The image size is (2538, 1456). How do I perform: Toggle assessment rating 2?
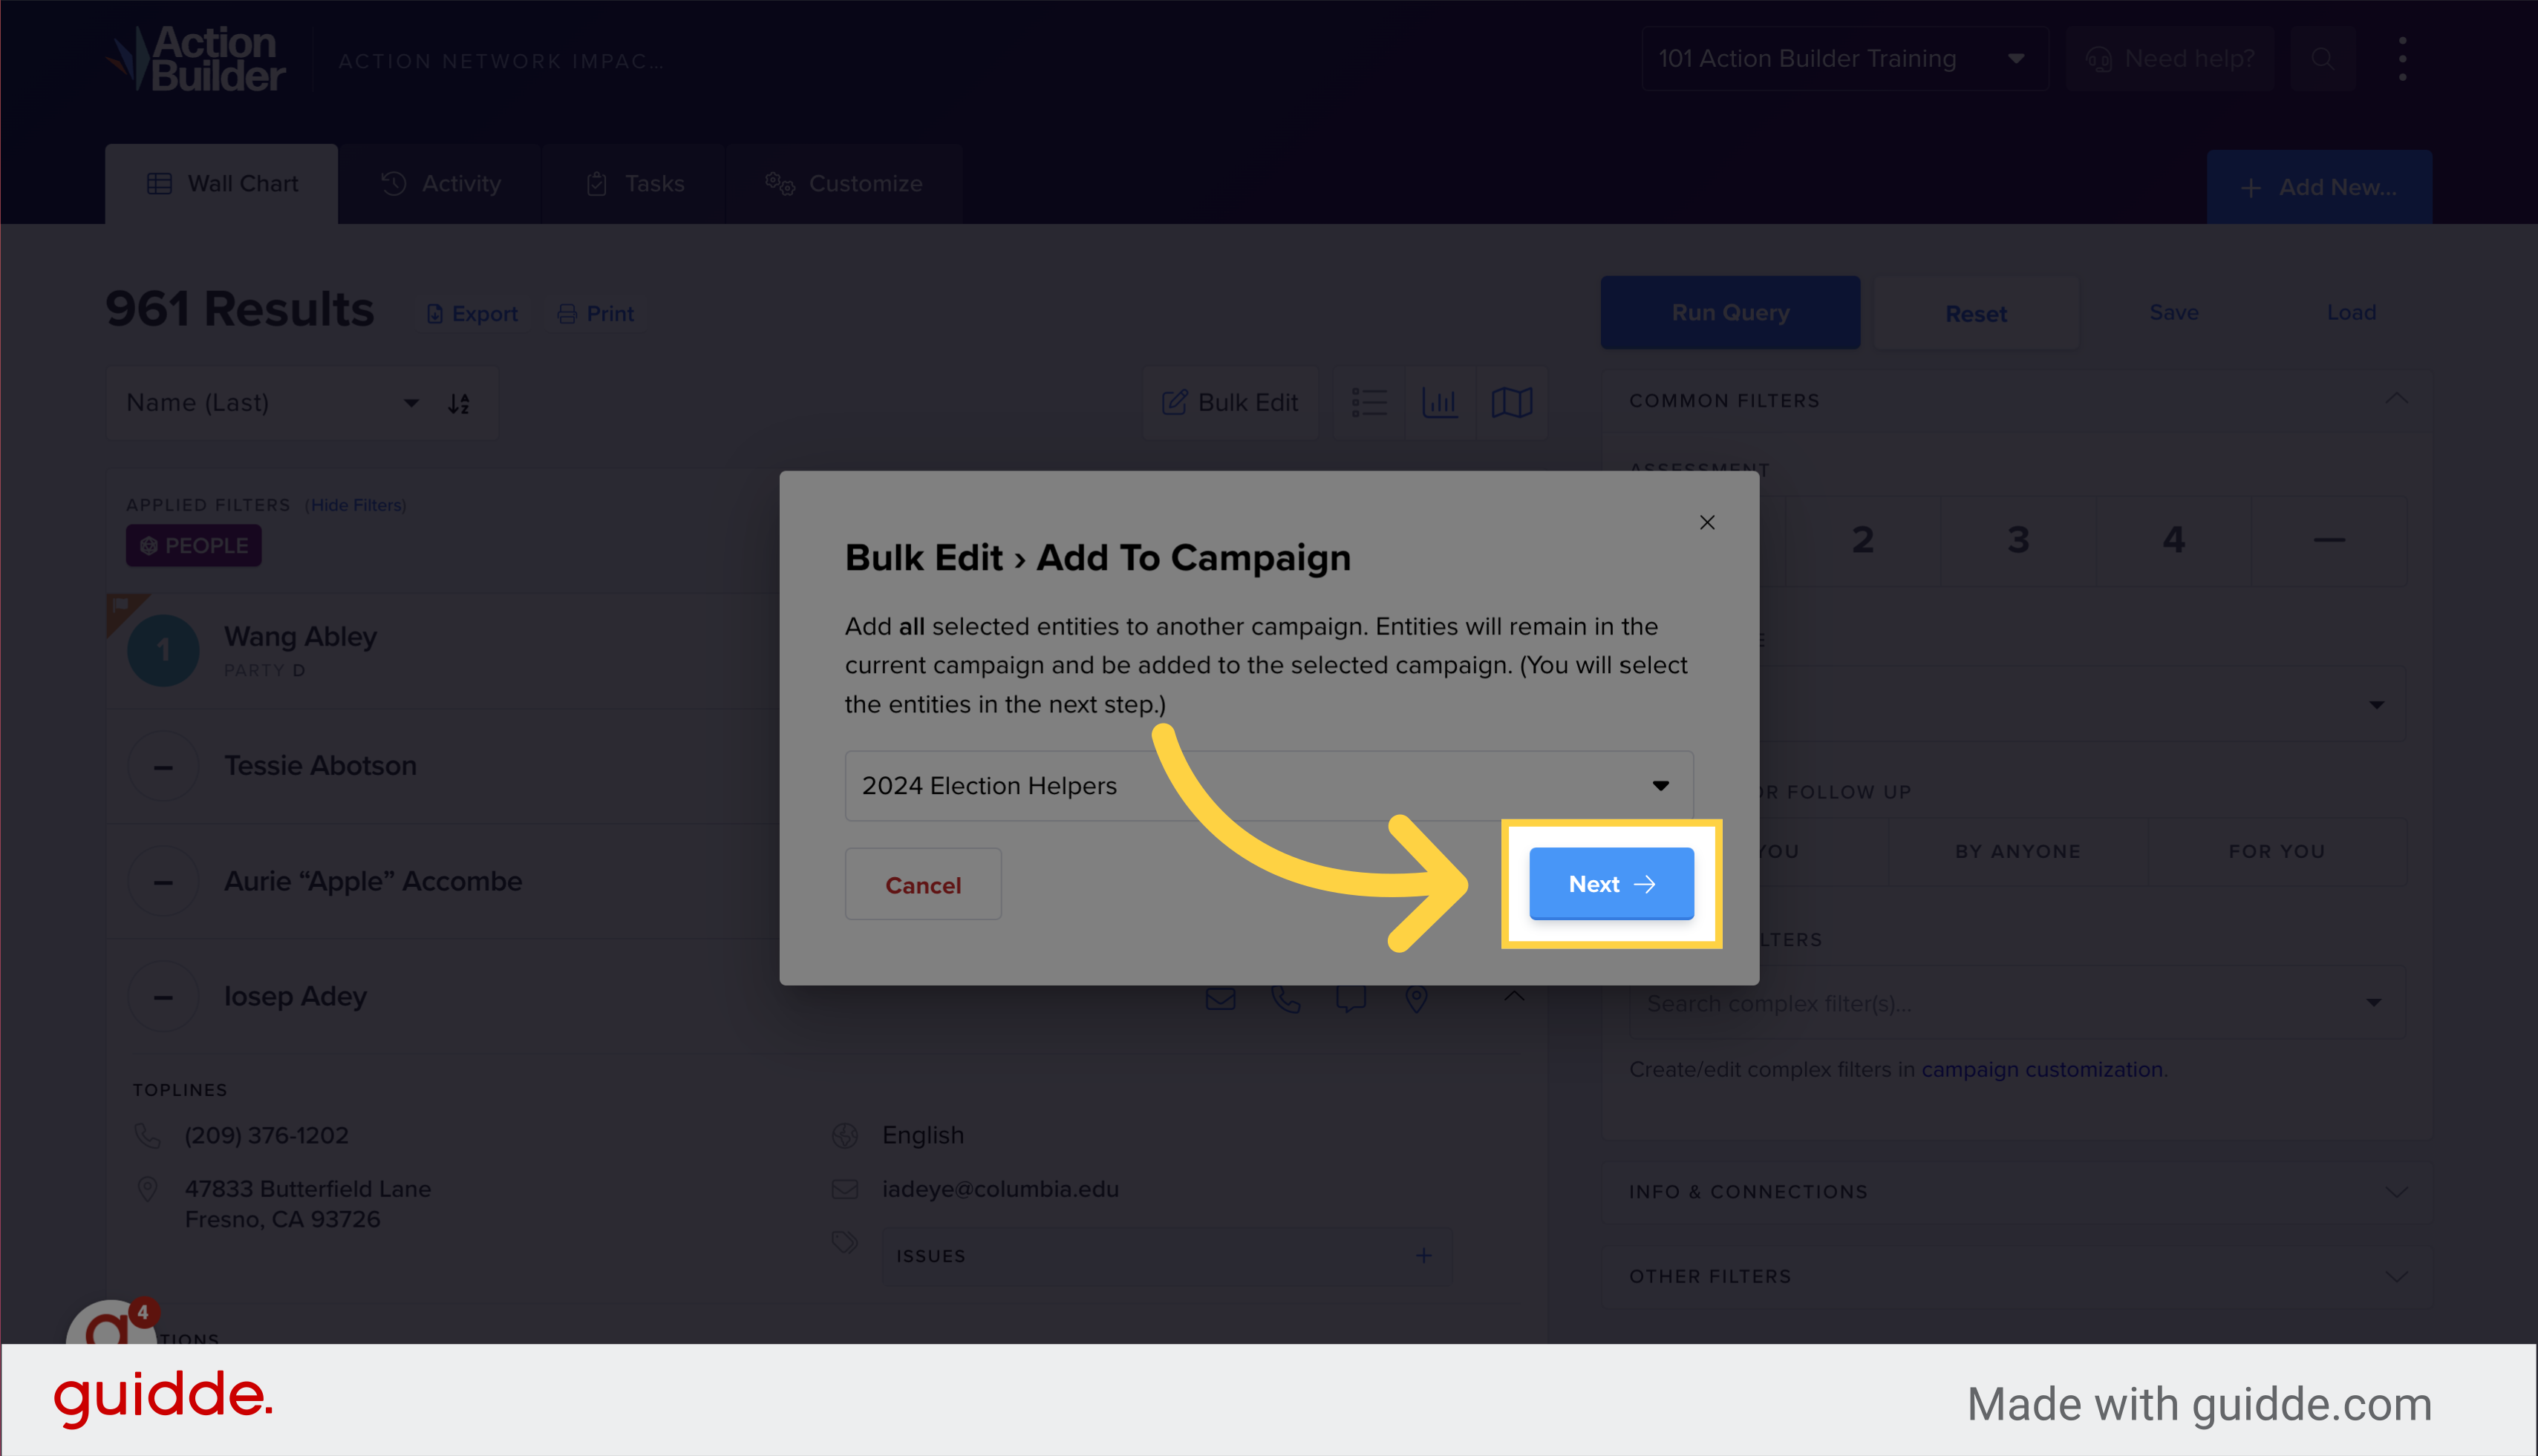tap(1863, 540)
